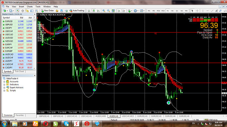This screenshot has width=227, height=127.
Task: Select the horizontal line drawing tool
Action: tap(207, 11)
